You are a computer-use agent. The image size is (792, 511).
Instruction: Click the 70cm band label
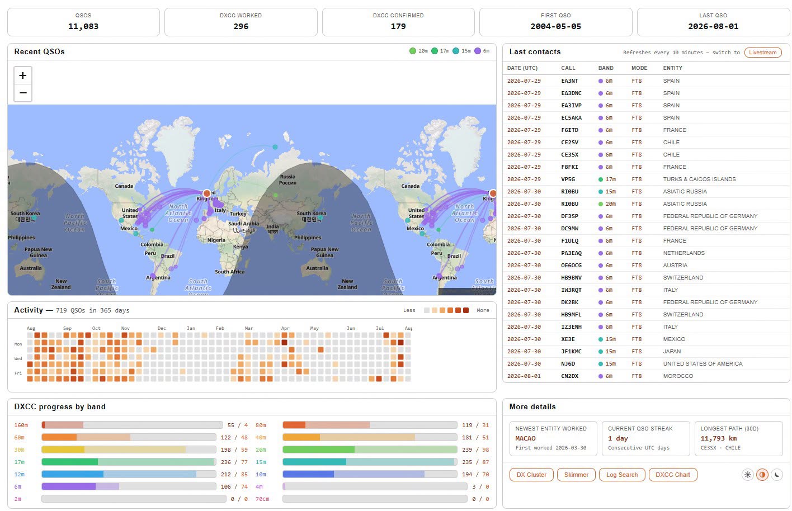262,499
